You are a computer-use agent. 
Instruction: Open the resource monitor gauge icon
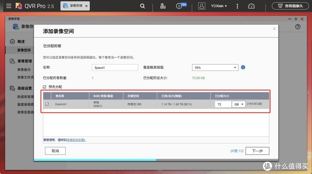[x=251, y=6]
